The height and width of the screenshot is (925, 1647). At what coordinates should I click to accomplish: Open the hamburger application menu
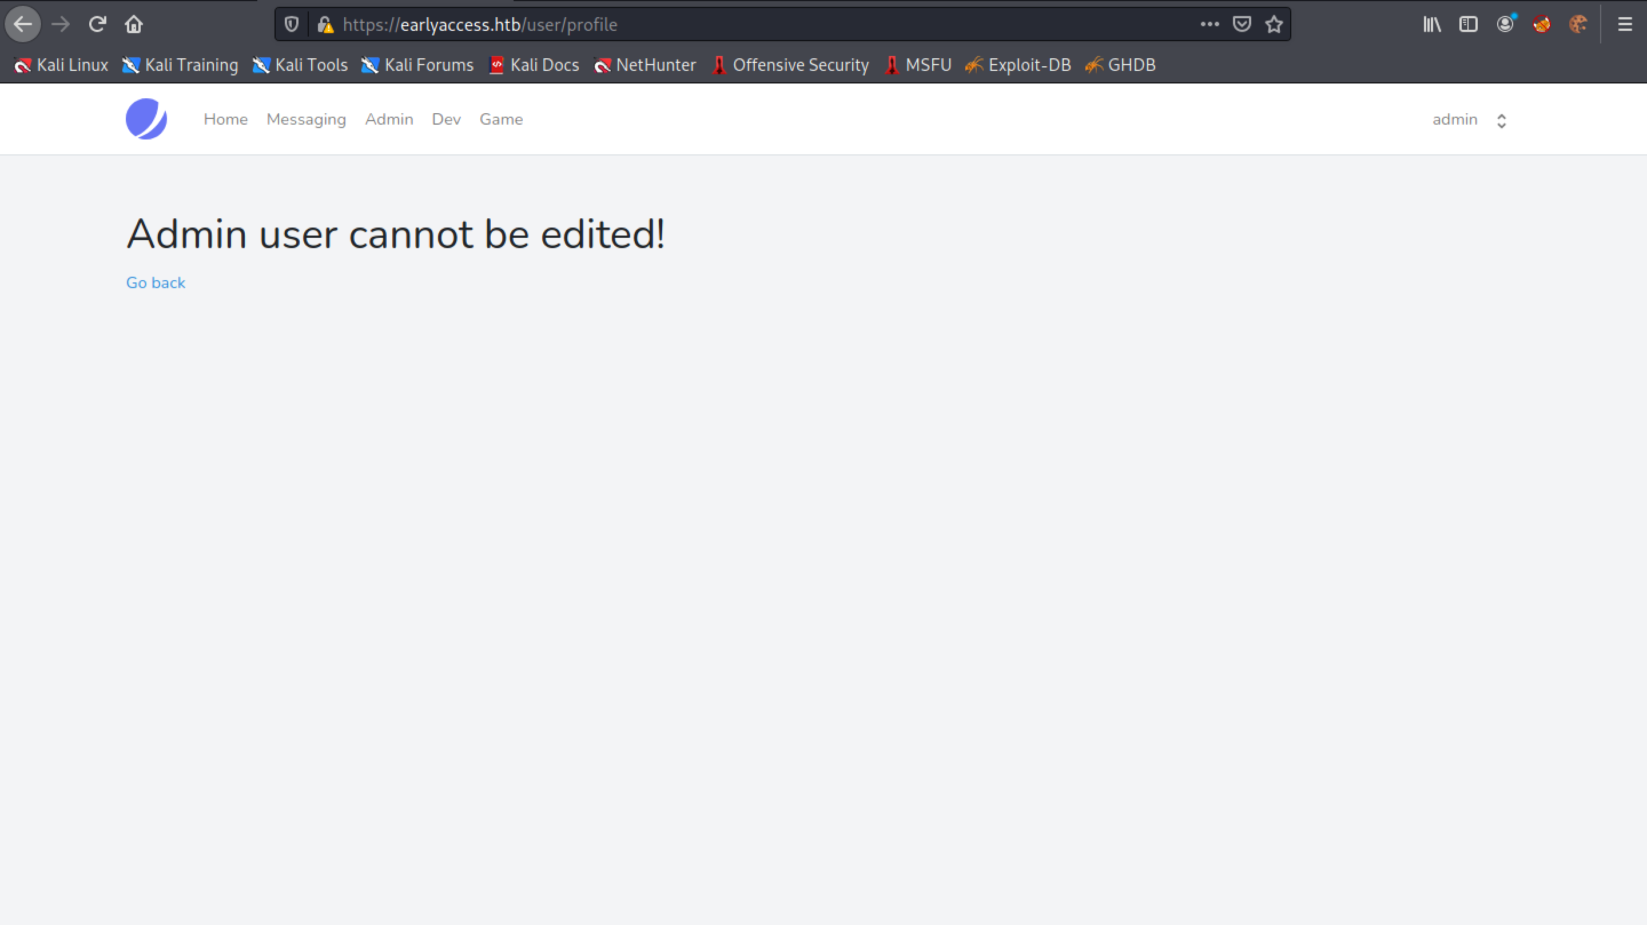tap(1625, 24)
